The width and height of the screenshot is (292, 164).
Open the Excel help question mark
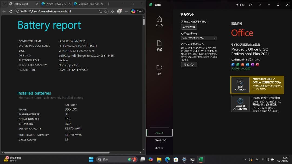[260, 5]
